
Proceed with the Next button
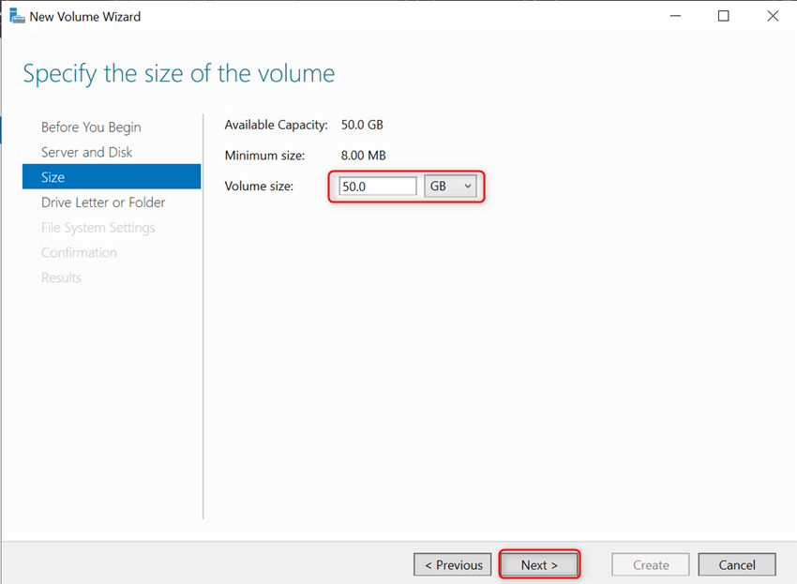click(x=539, y=565)
